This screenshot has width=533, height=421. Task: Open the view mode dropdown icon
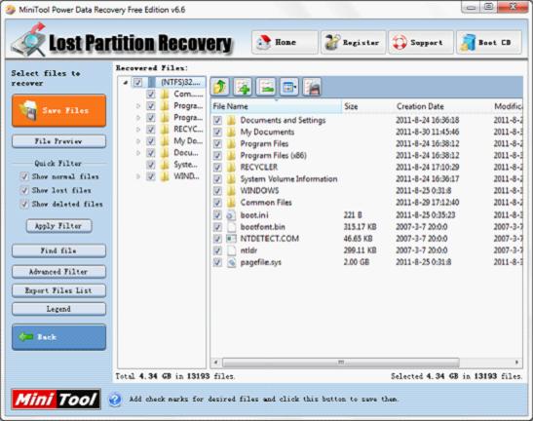pos(289,87)
